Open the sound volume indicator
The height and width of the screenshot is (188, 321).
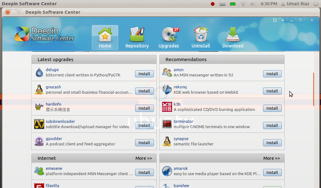pos(253,4)
